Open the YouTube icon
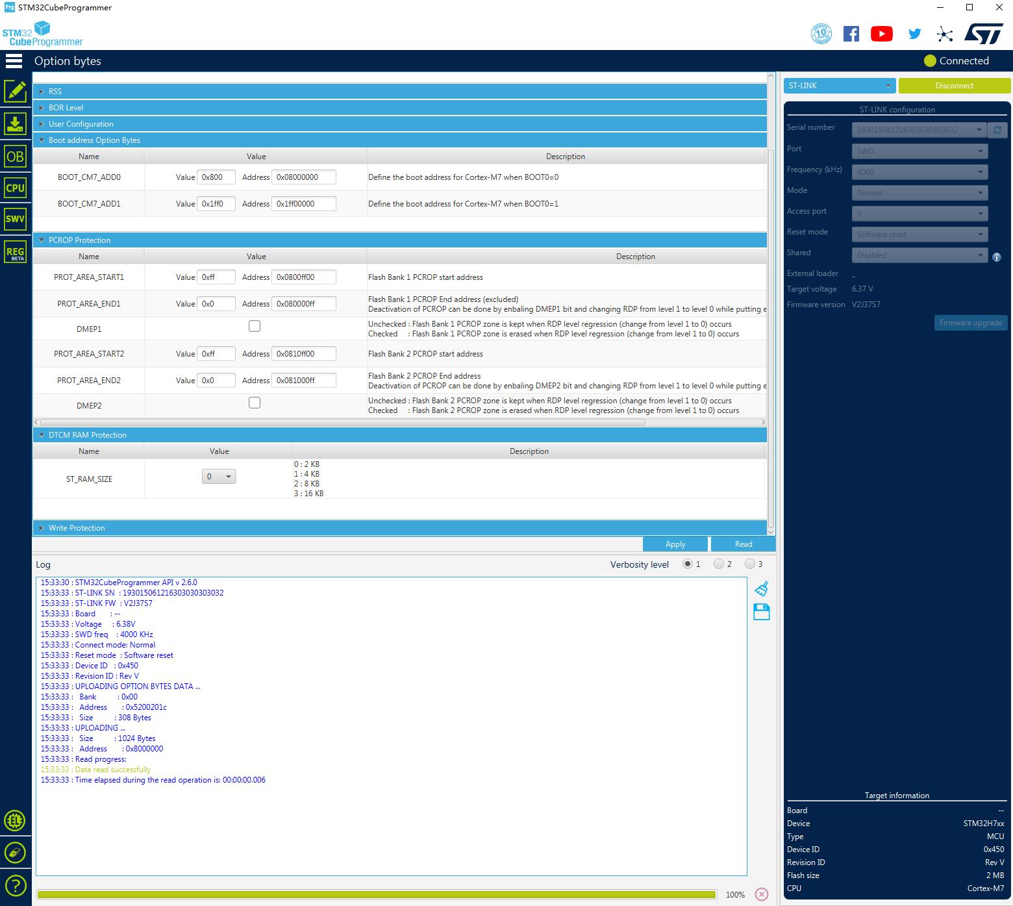 [x=881, y=34]
